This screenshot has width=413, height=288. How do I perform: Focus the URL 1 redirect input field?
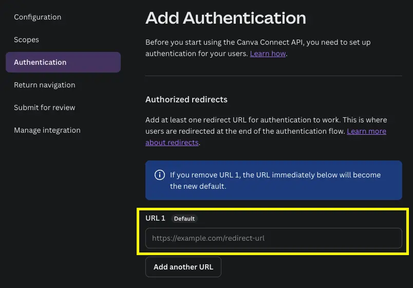(x=274, y=238)
